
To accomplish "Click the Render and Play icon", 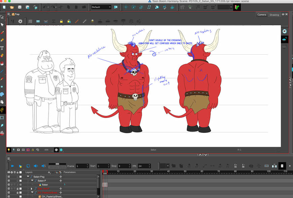I will pos(20,166).
